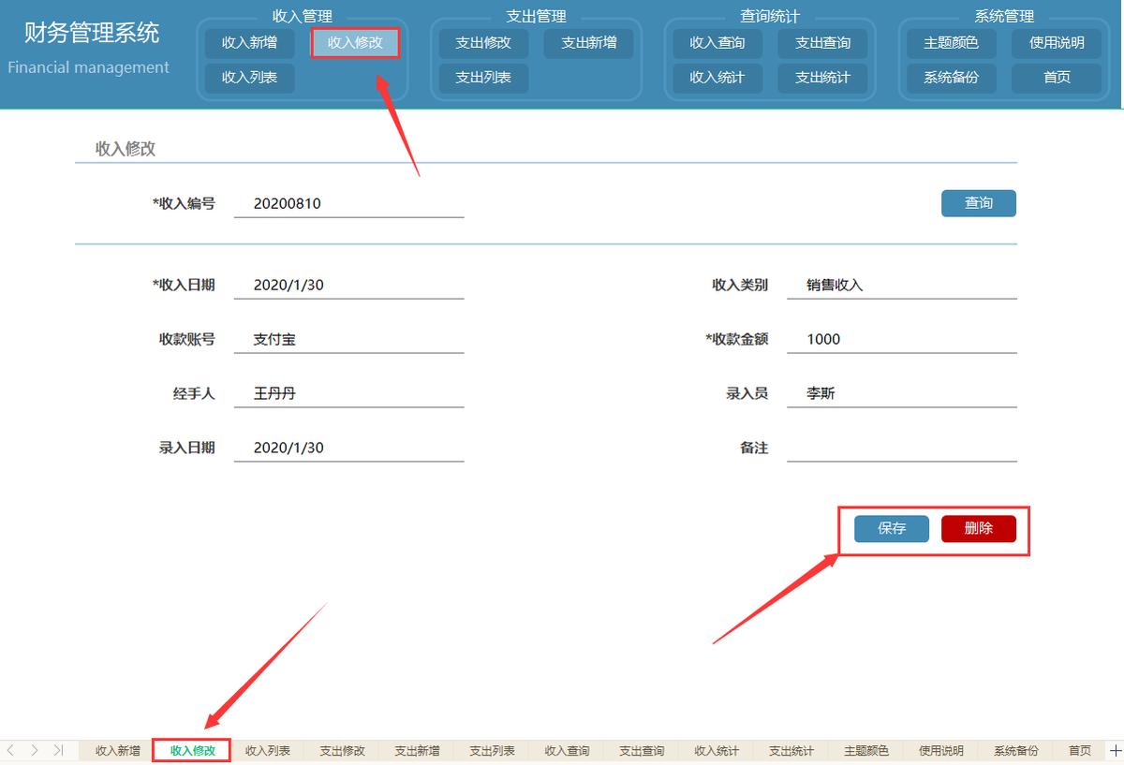The width and height of the screenshot is (1124, 765).
Task: Click the + icon to add a new sheet
Action: pos(1115,750)
